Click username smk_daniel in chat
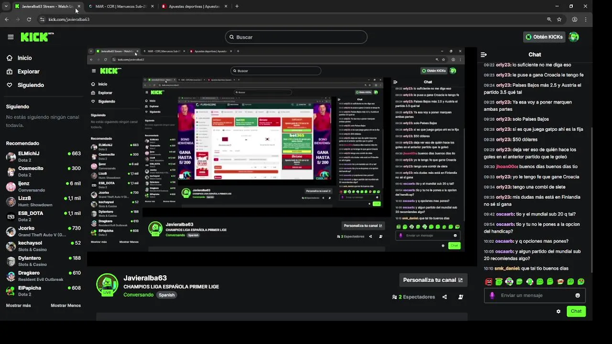 pyautogui.click(x=507, y=269)
